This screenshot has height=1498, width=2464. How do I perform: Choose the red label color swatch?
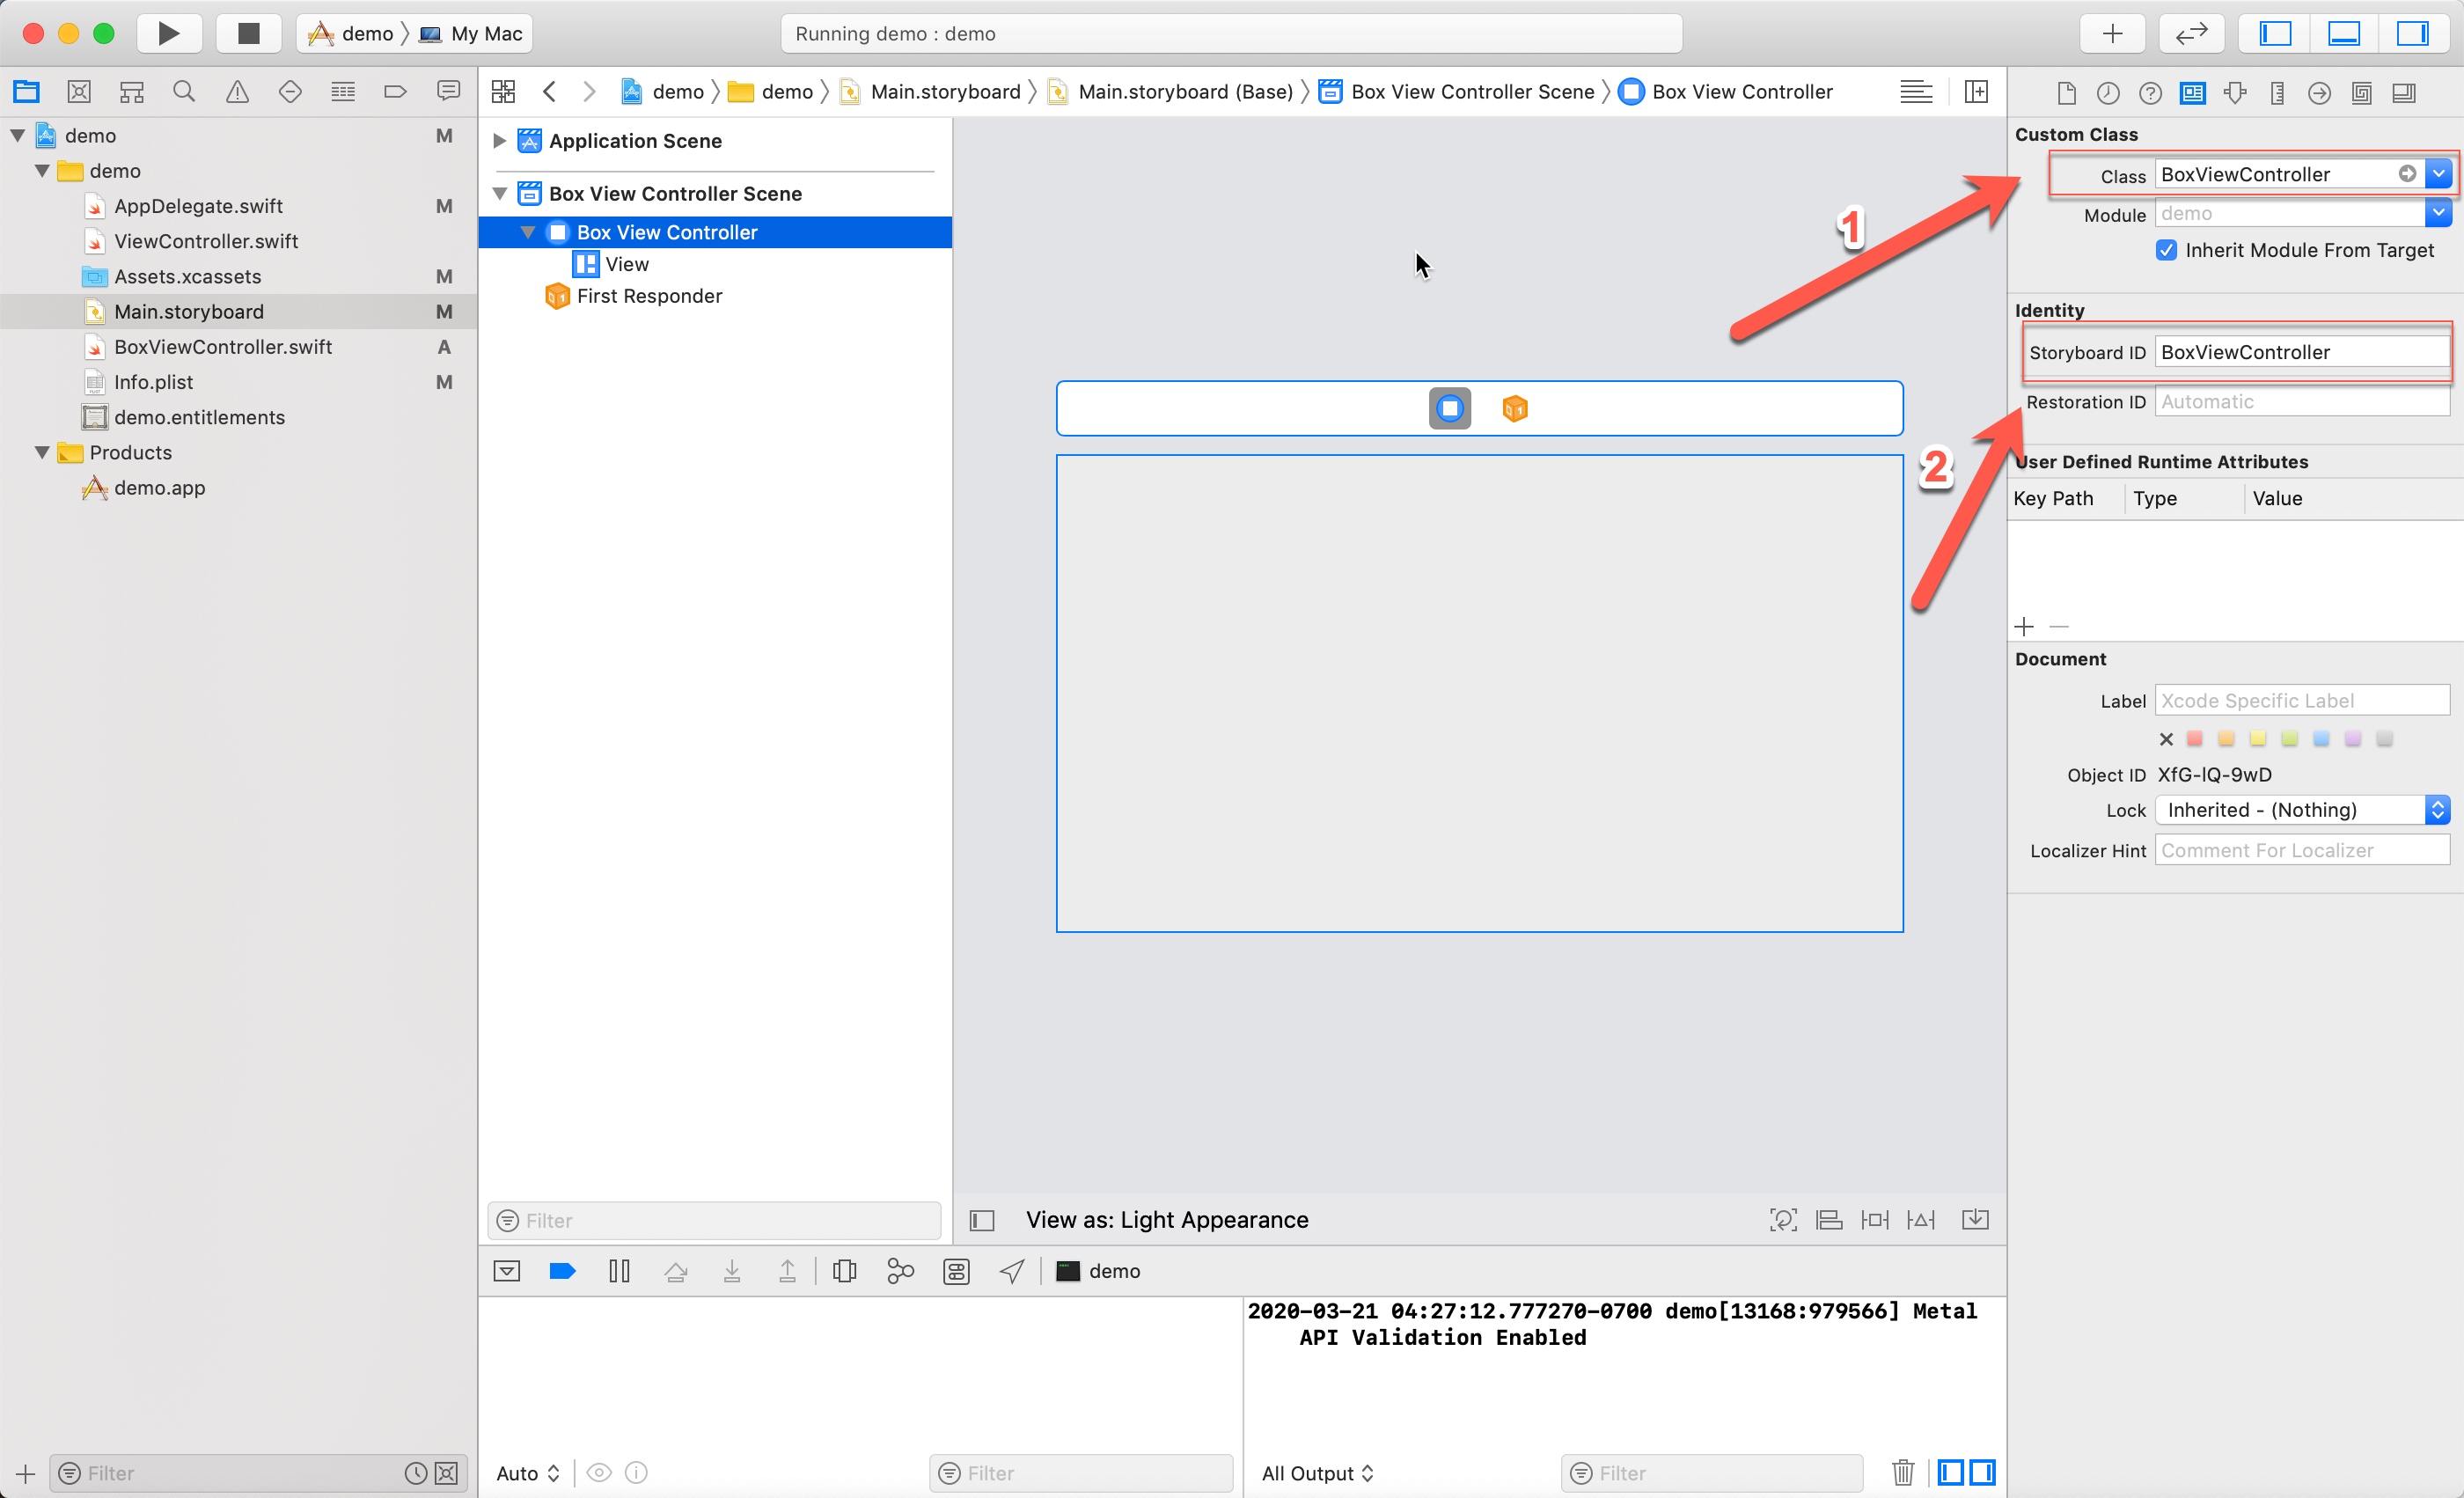2194,739
